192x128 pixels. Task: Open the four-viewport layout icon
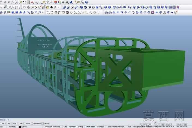28,2
